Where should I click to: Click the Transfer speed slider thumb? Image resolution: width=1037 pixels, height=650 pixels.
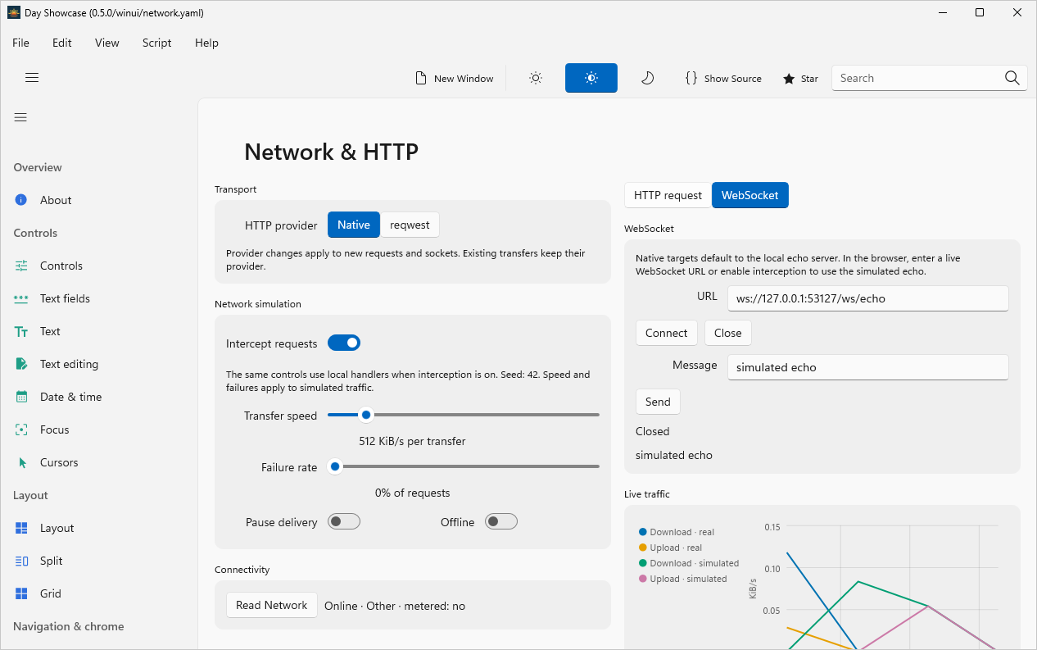(366, 415)
